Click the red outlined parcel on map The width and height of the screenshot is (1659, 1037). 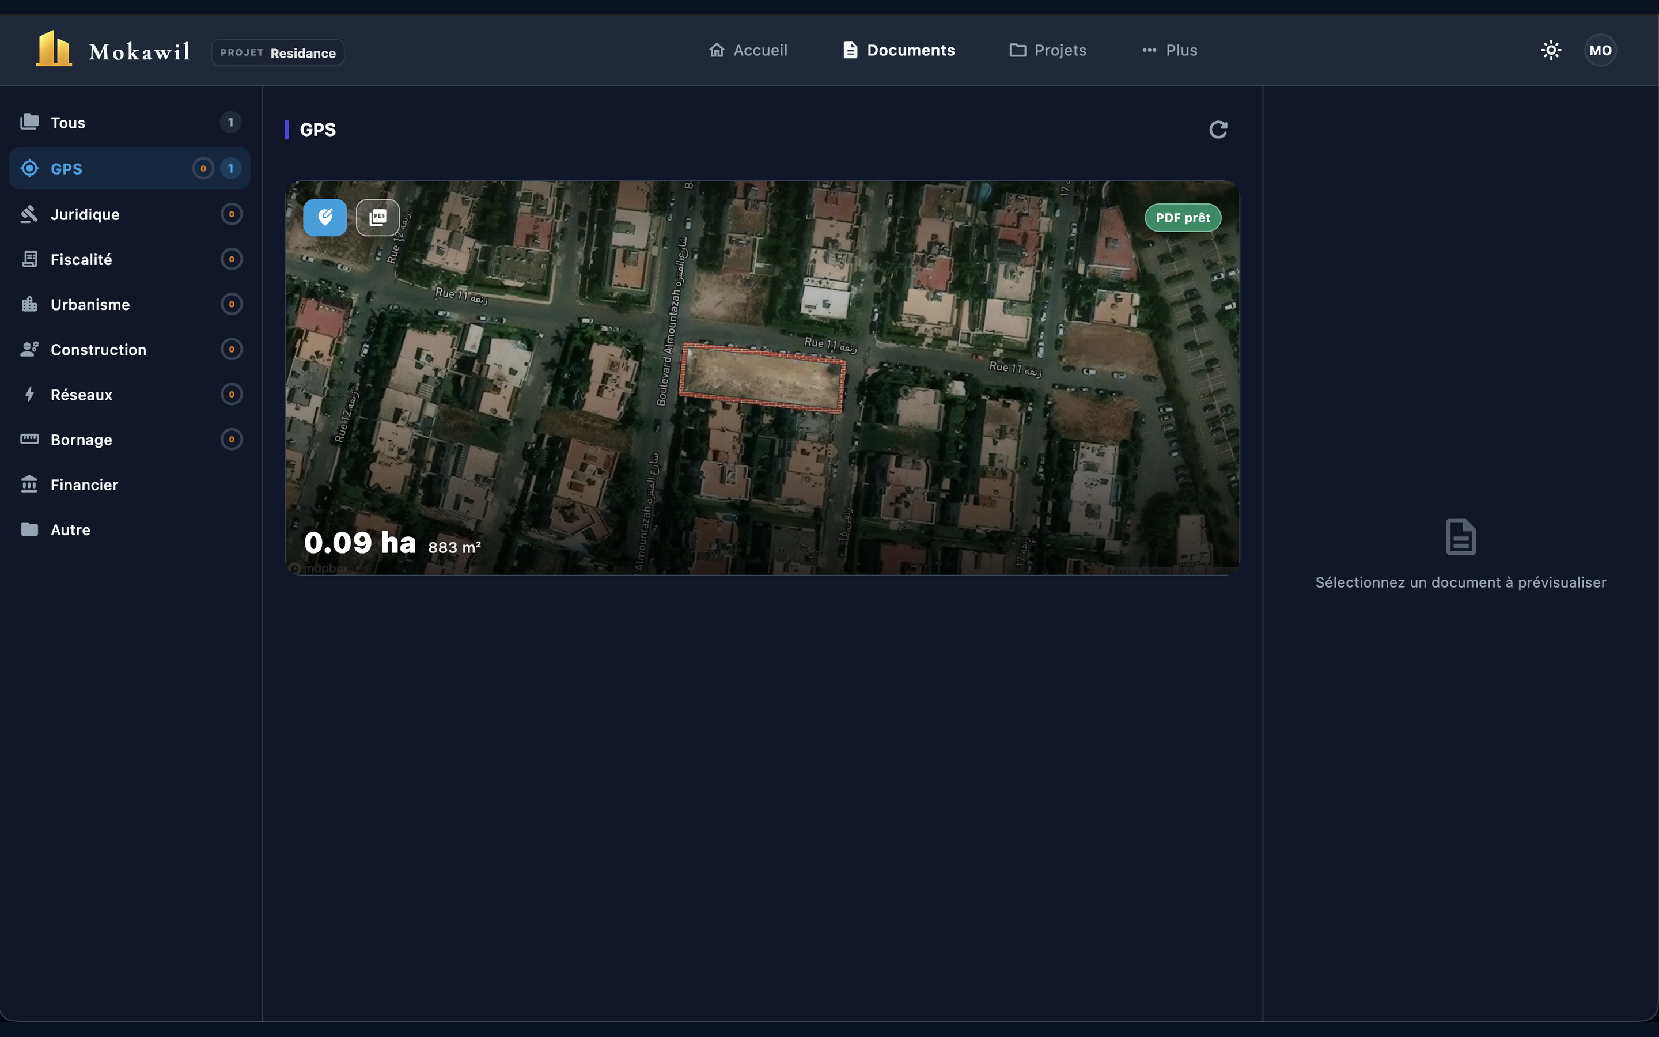762,379
